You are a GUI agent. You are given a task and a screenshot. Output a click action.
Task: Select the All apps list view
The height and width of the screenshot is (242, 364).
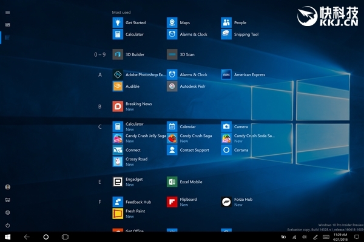pos(7,38)
